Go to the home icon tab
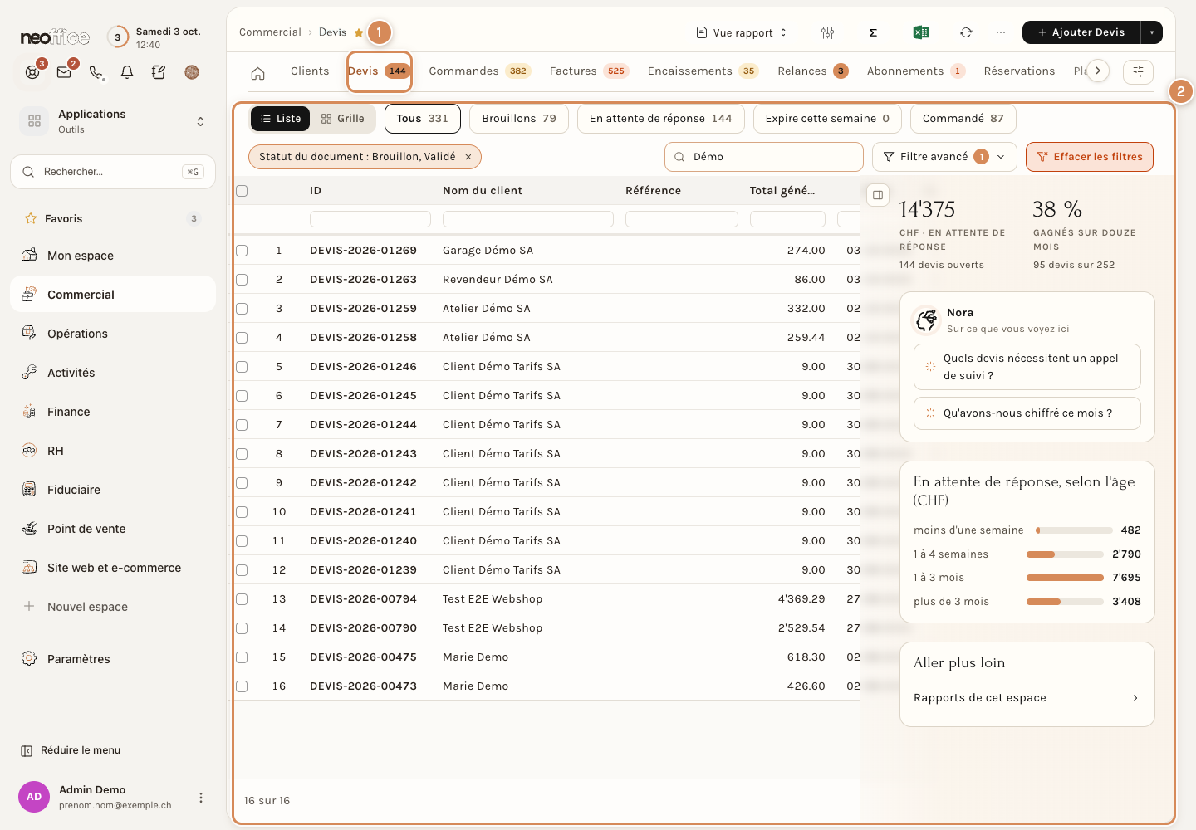Image resolution: width=1196 pixels, height=830 pixels. (x=257, y=73)
